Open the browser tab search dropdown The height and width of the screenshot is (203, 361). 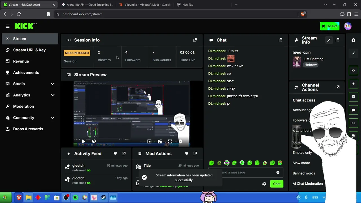325,5
